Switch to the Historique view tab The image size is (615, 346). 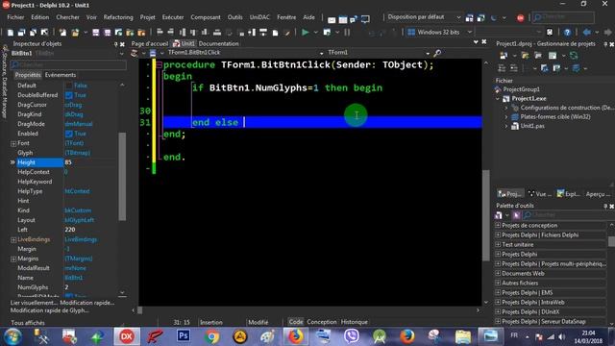(355, 322)
